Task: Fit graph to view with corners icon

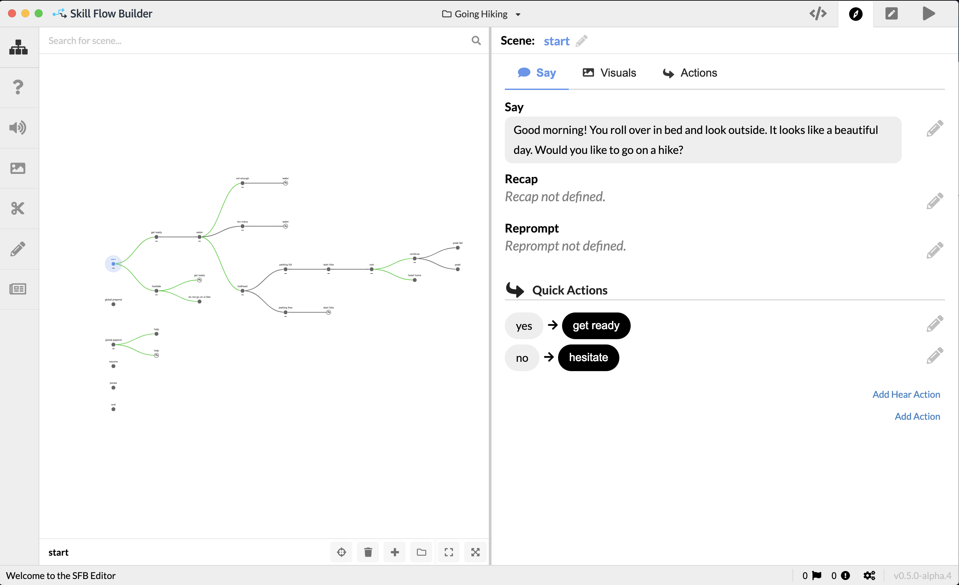Action: click(448, 552)
